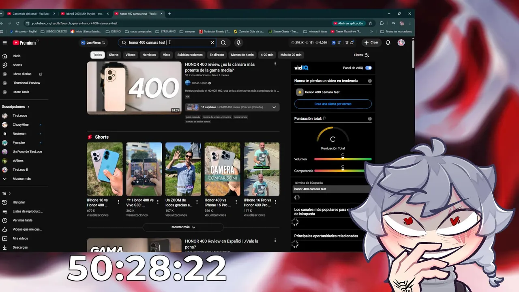Click the Volumen score slider bar
Viewport: 519px width, 292px height.
tap(343, 159)
